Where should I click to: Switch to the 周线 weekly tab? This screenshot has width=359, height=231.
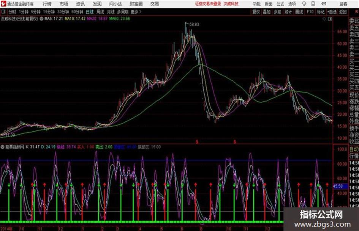coord(100,12)
